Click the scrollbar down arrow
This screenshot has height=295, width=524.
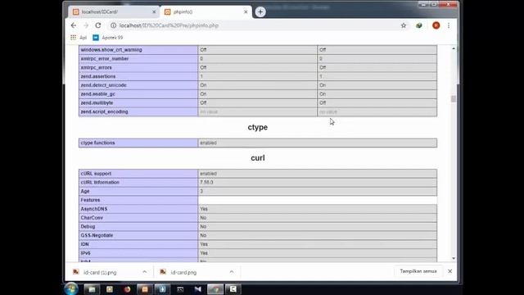coord(454,258)
